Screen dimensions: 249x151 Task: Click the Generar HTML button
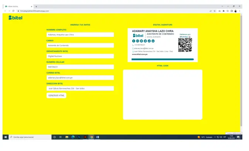57,96
